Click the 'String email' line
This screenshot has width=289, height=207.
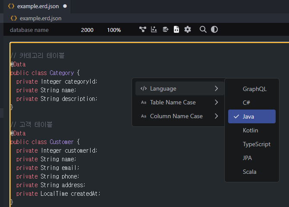point(48,168)
